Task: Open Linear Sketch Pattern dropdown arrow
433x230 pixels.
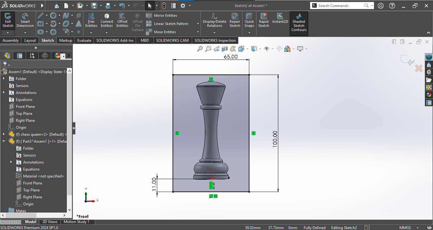Action: click(198, 24)
